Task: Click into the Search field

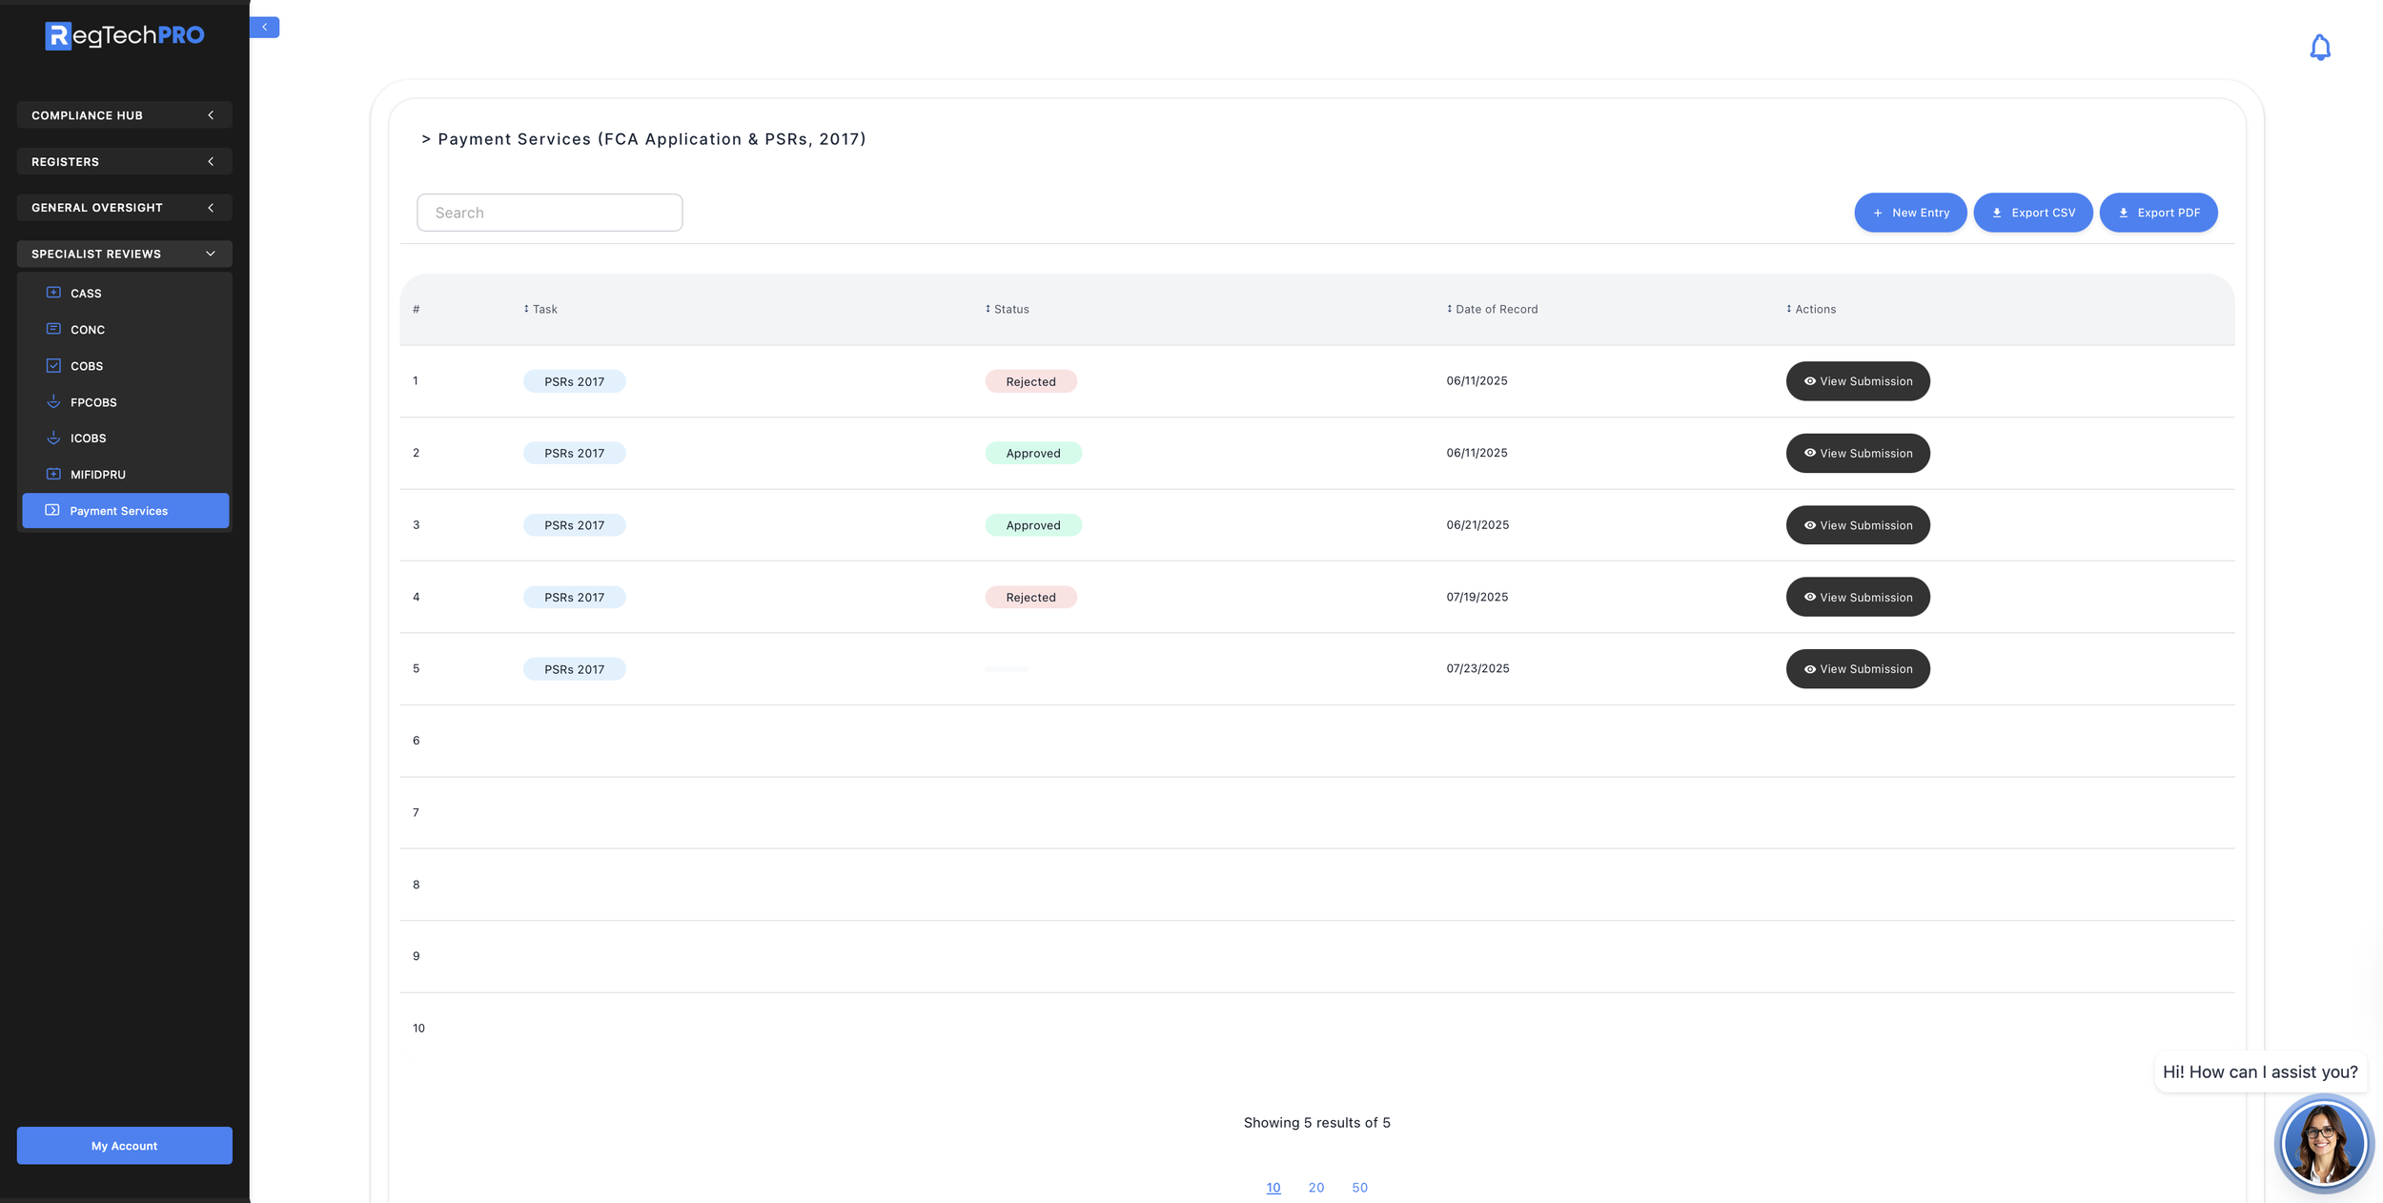Action: point(549,213)
